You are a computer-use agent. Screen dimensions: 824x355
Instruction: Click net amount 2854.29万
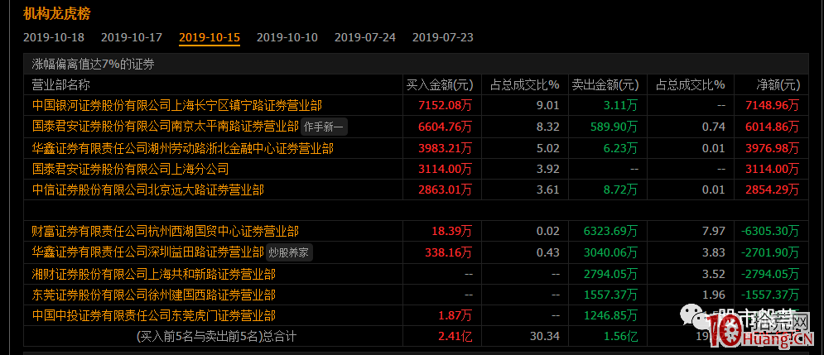point(772,190)
